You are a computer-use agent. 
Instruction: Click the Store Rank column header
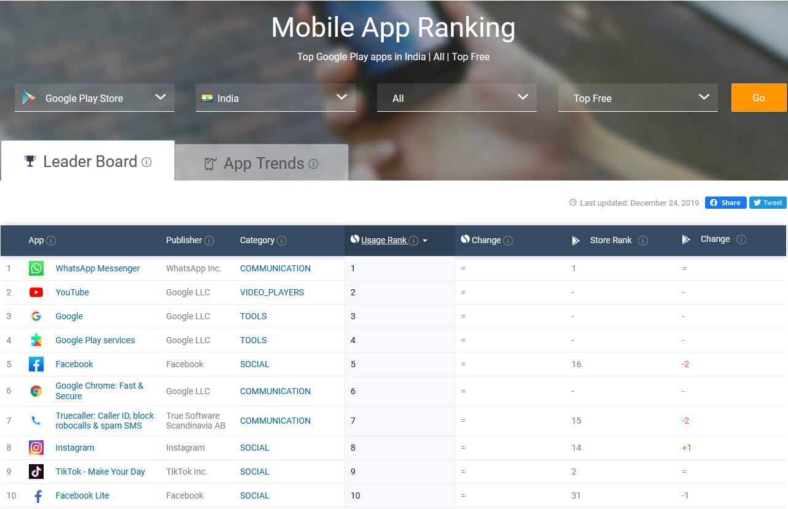point(611,240)
